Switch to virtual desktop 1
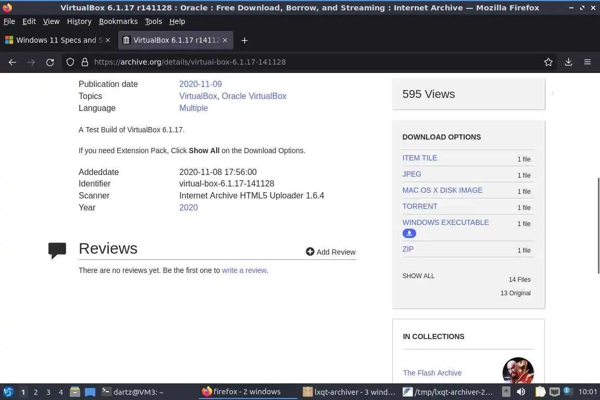 tap(23, 392)
